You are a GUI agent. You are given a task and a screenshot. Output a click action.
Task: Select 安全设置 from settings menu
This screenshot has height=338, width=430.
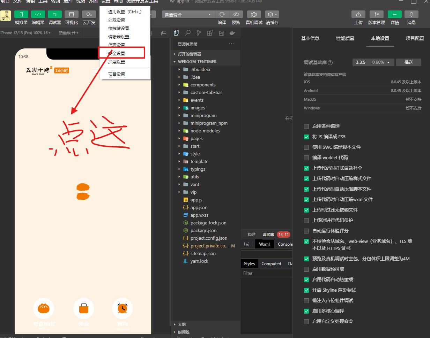click(125, 54)
